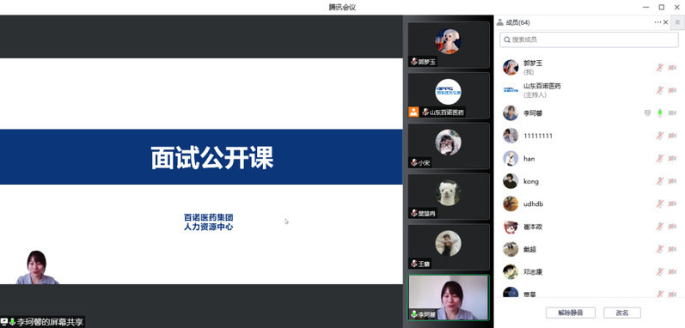Select 小宋's video thumbnail tile

[x=449, y=146]
